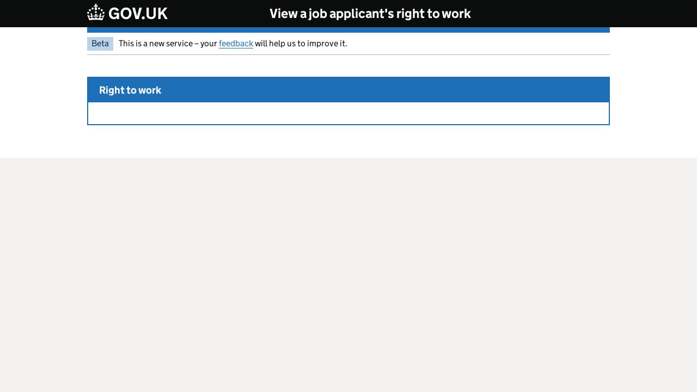Click the black header gap between GOV.UK and title
697x392 pixels.
218,14
